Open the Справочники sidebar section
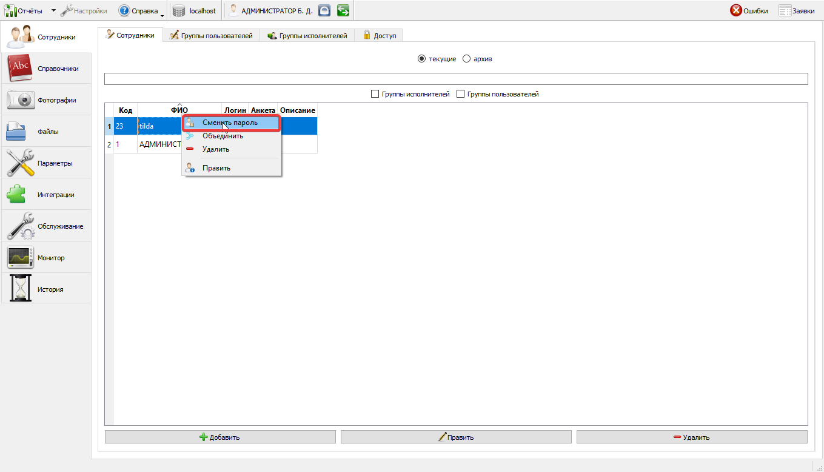824x472 pixels. [46, 68]
